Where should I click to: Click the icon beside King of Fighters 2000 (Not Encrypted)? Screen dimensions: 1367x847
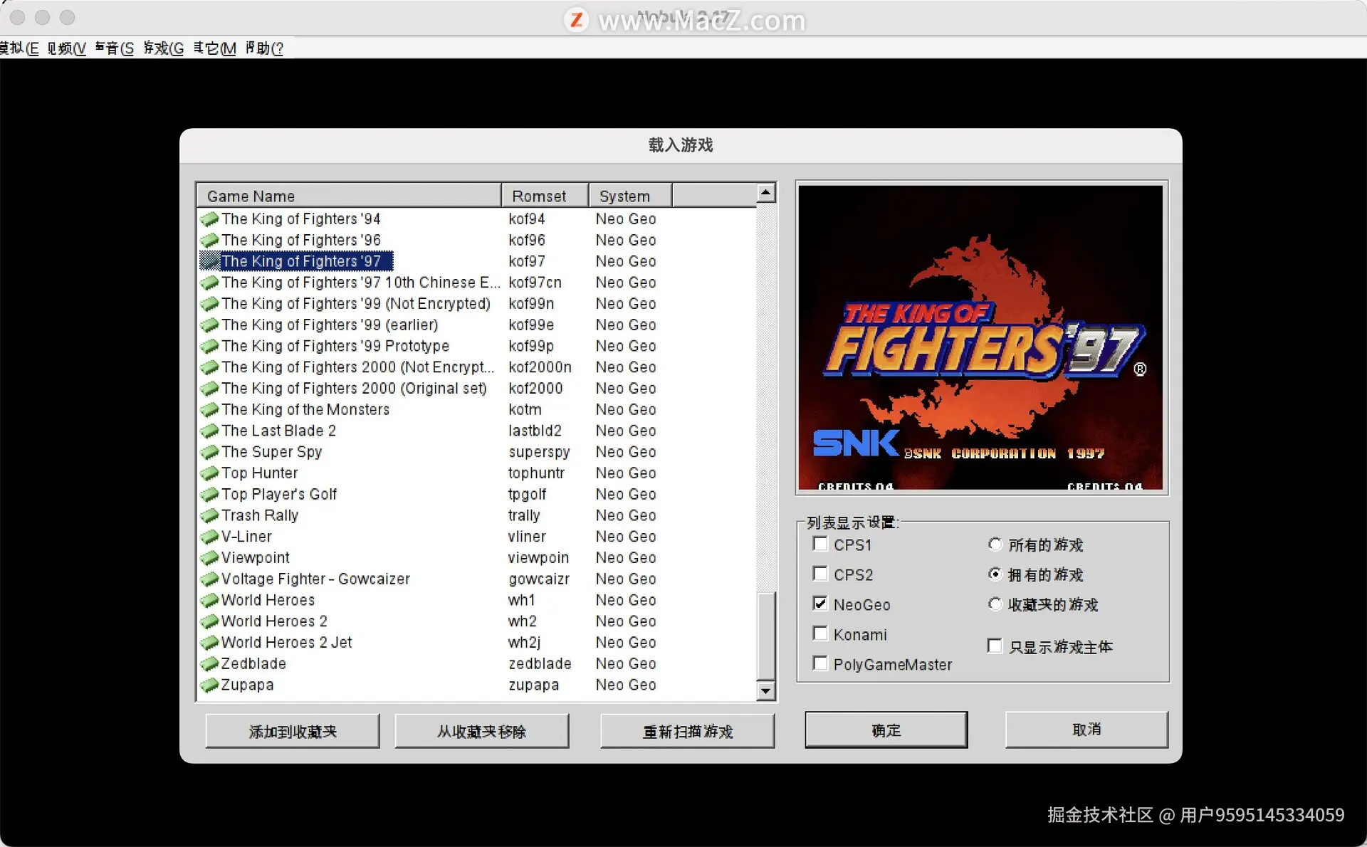click(209, 367)
